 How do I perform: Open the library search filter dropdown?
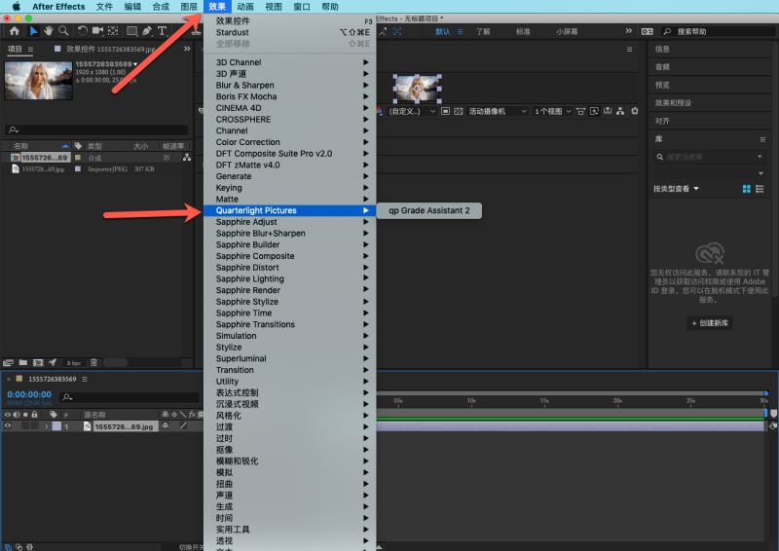[x=760, y=157]
